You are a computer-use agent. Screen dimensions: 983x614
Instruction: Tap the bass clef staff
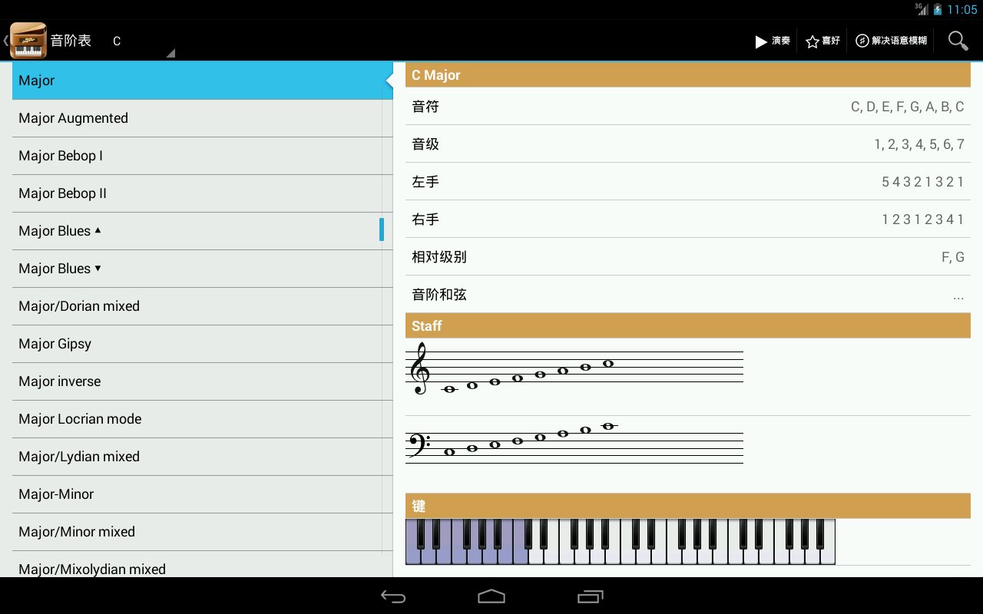click(574, 443)
